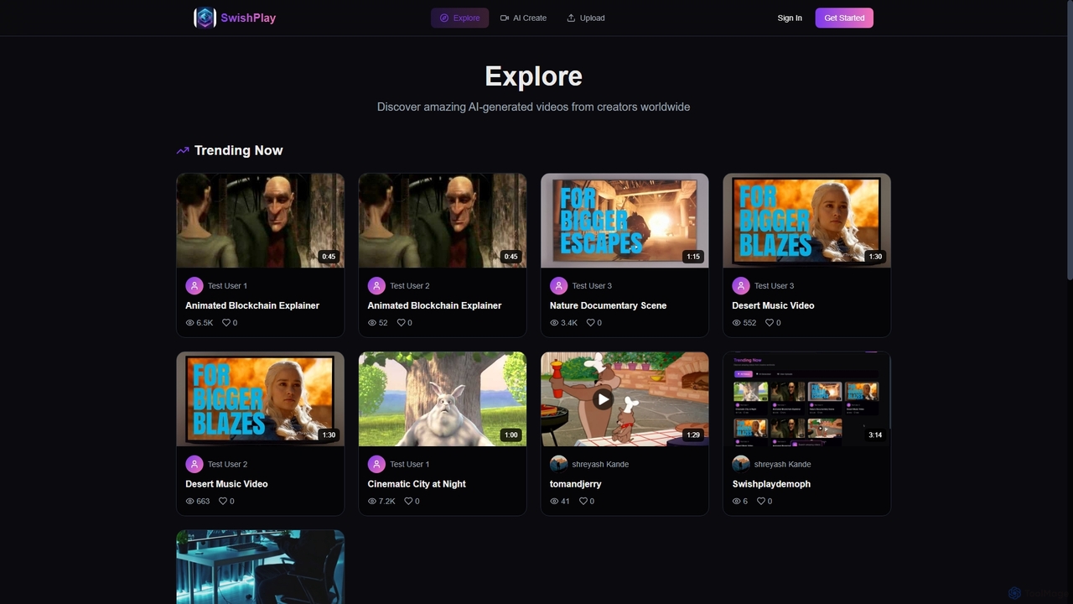
Task: Click shreyash Kande avatar on tomandjerry card
Action: click(x=559, y=464)
